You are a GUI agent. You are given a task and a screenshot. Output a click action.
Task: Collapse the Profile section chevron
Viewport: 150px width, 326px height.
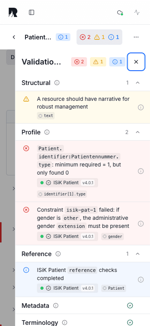point(138,132)
